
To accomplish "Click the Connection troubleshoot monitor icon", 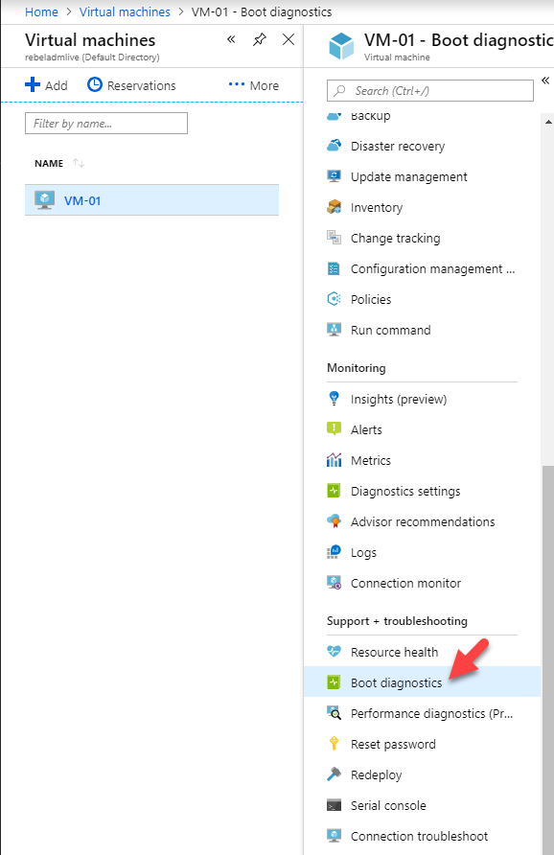I will point(334,836).
